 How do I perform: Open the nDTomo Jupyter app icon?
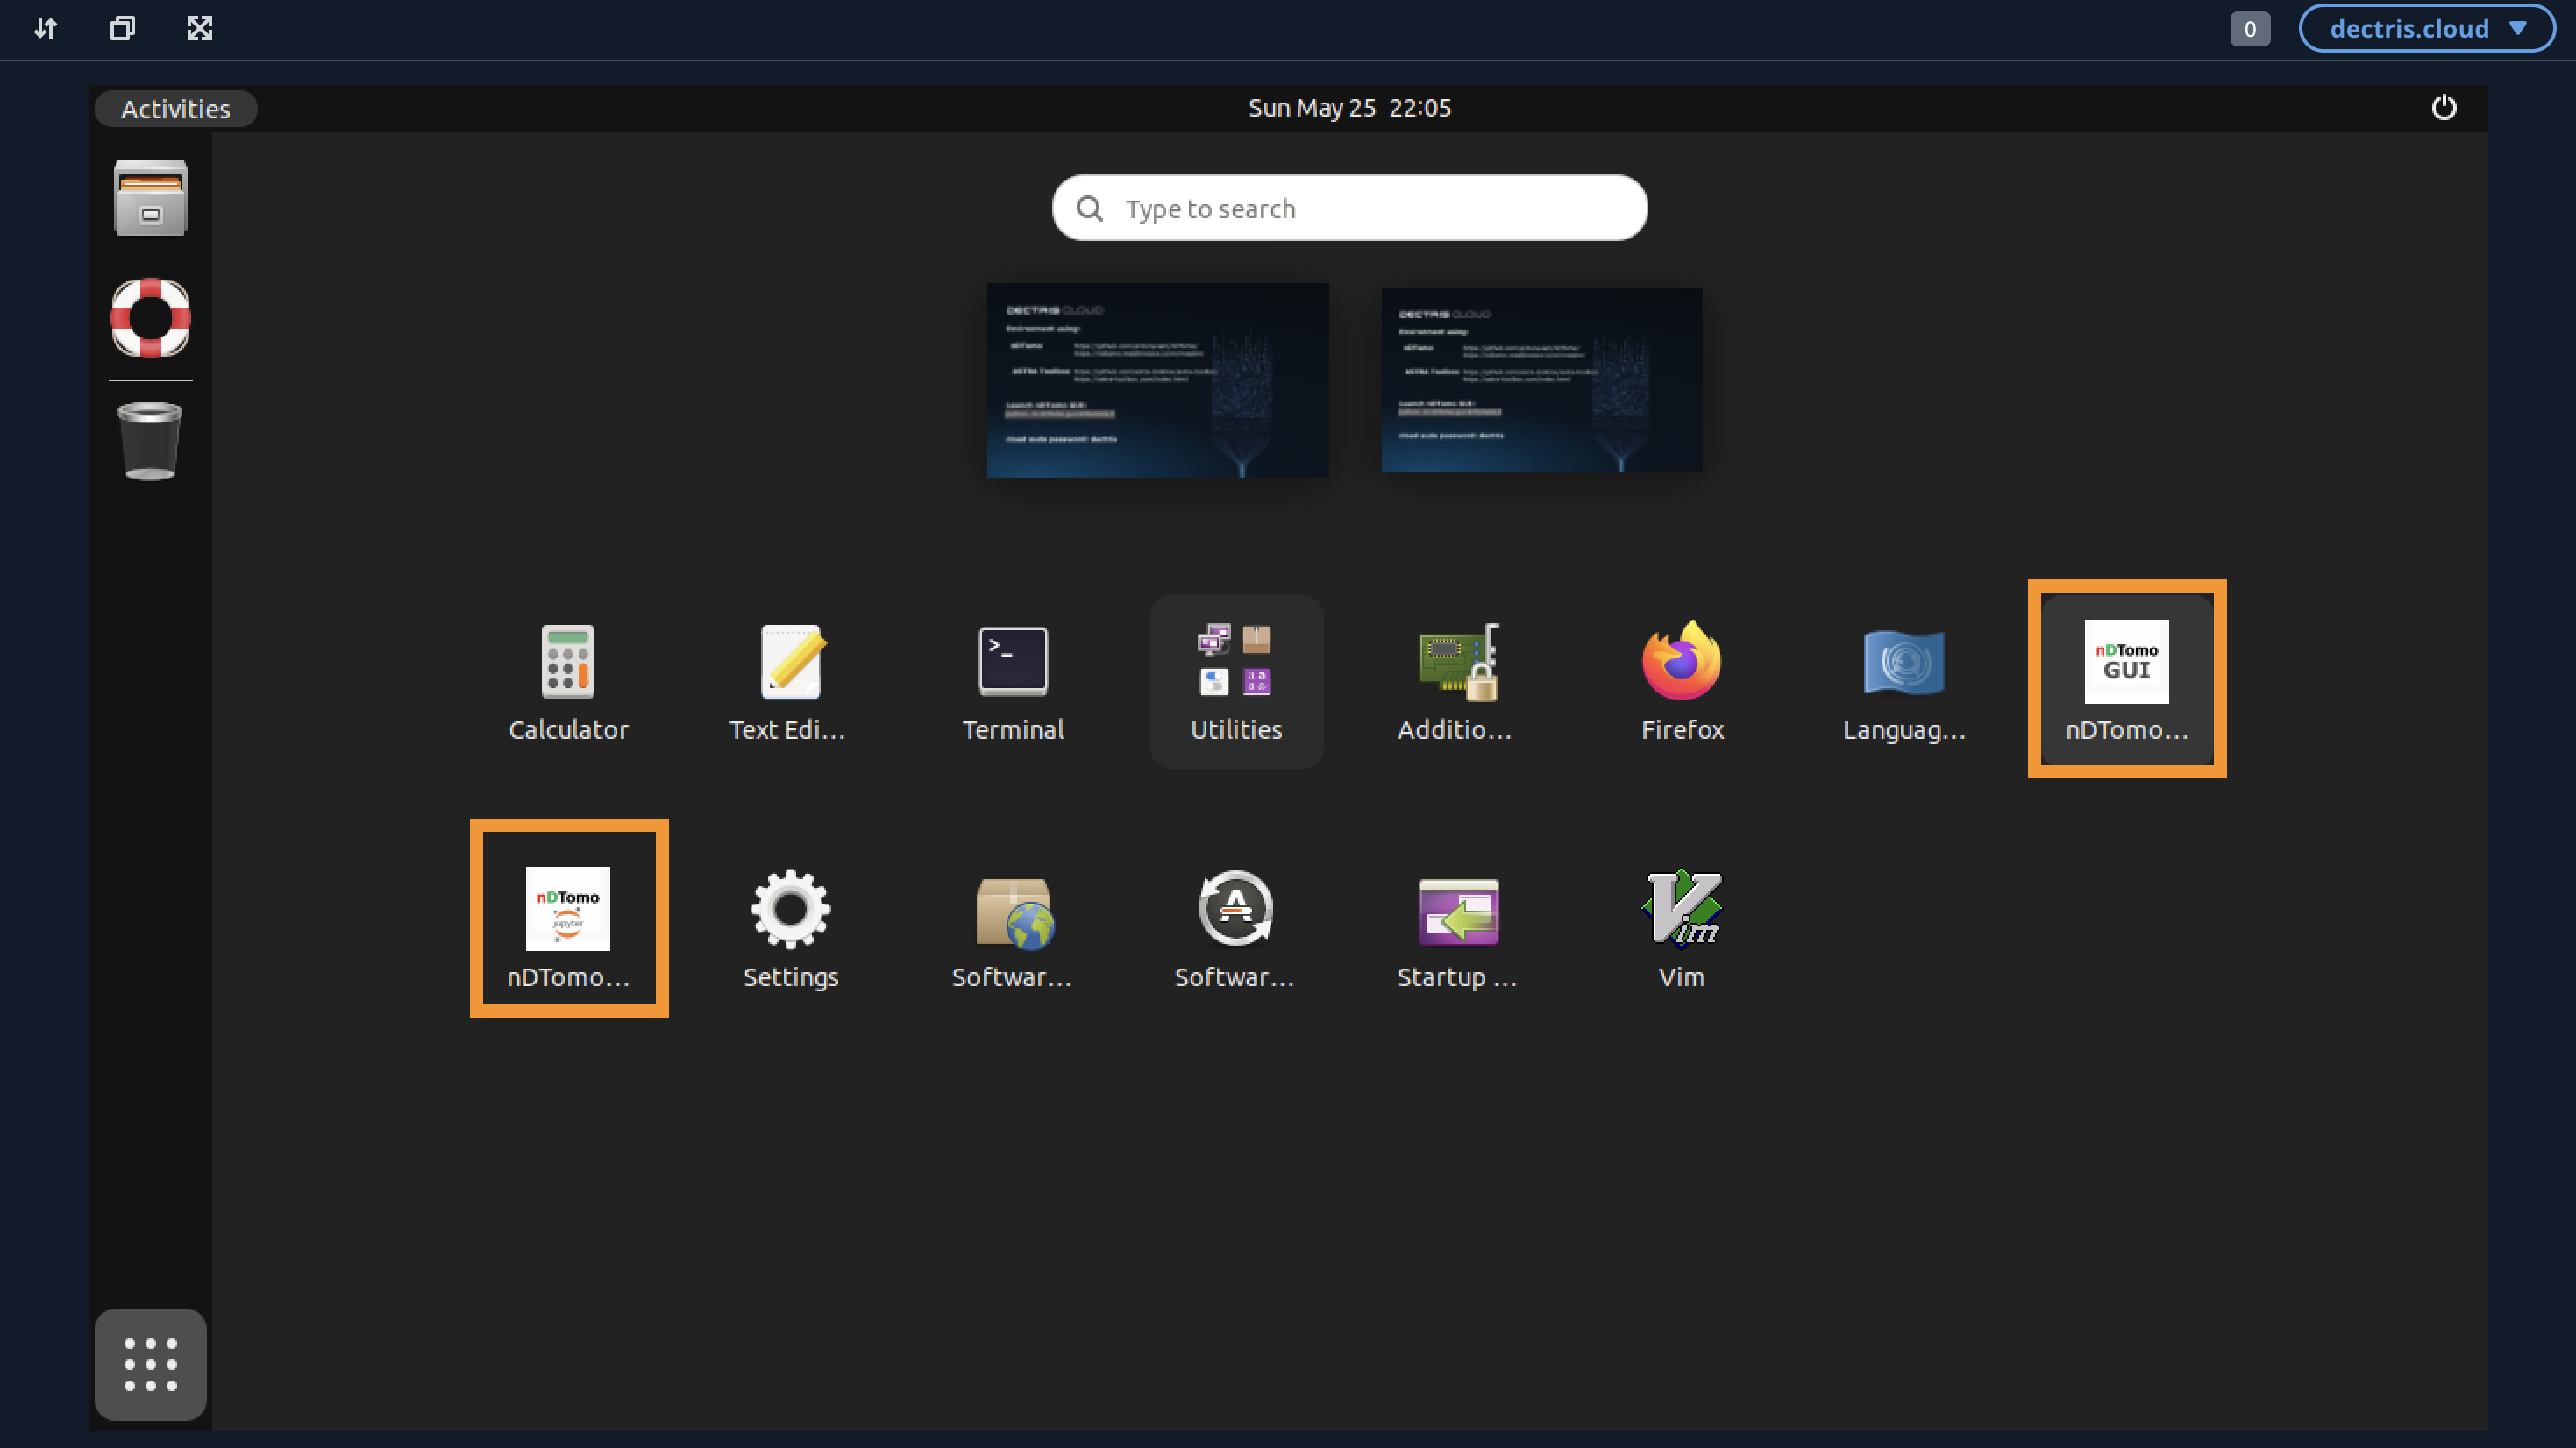pyautogui.click(x=568, y=908)
